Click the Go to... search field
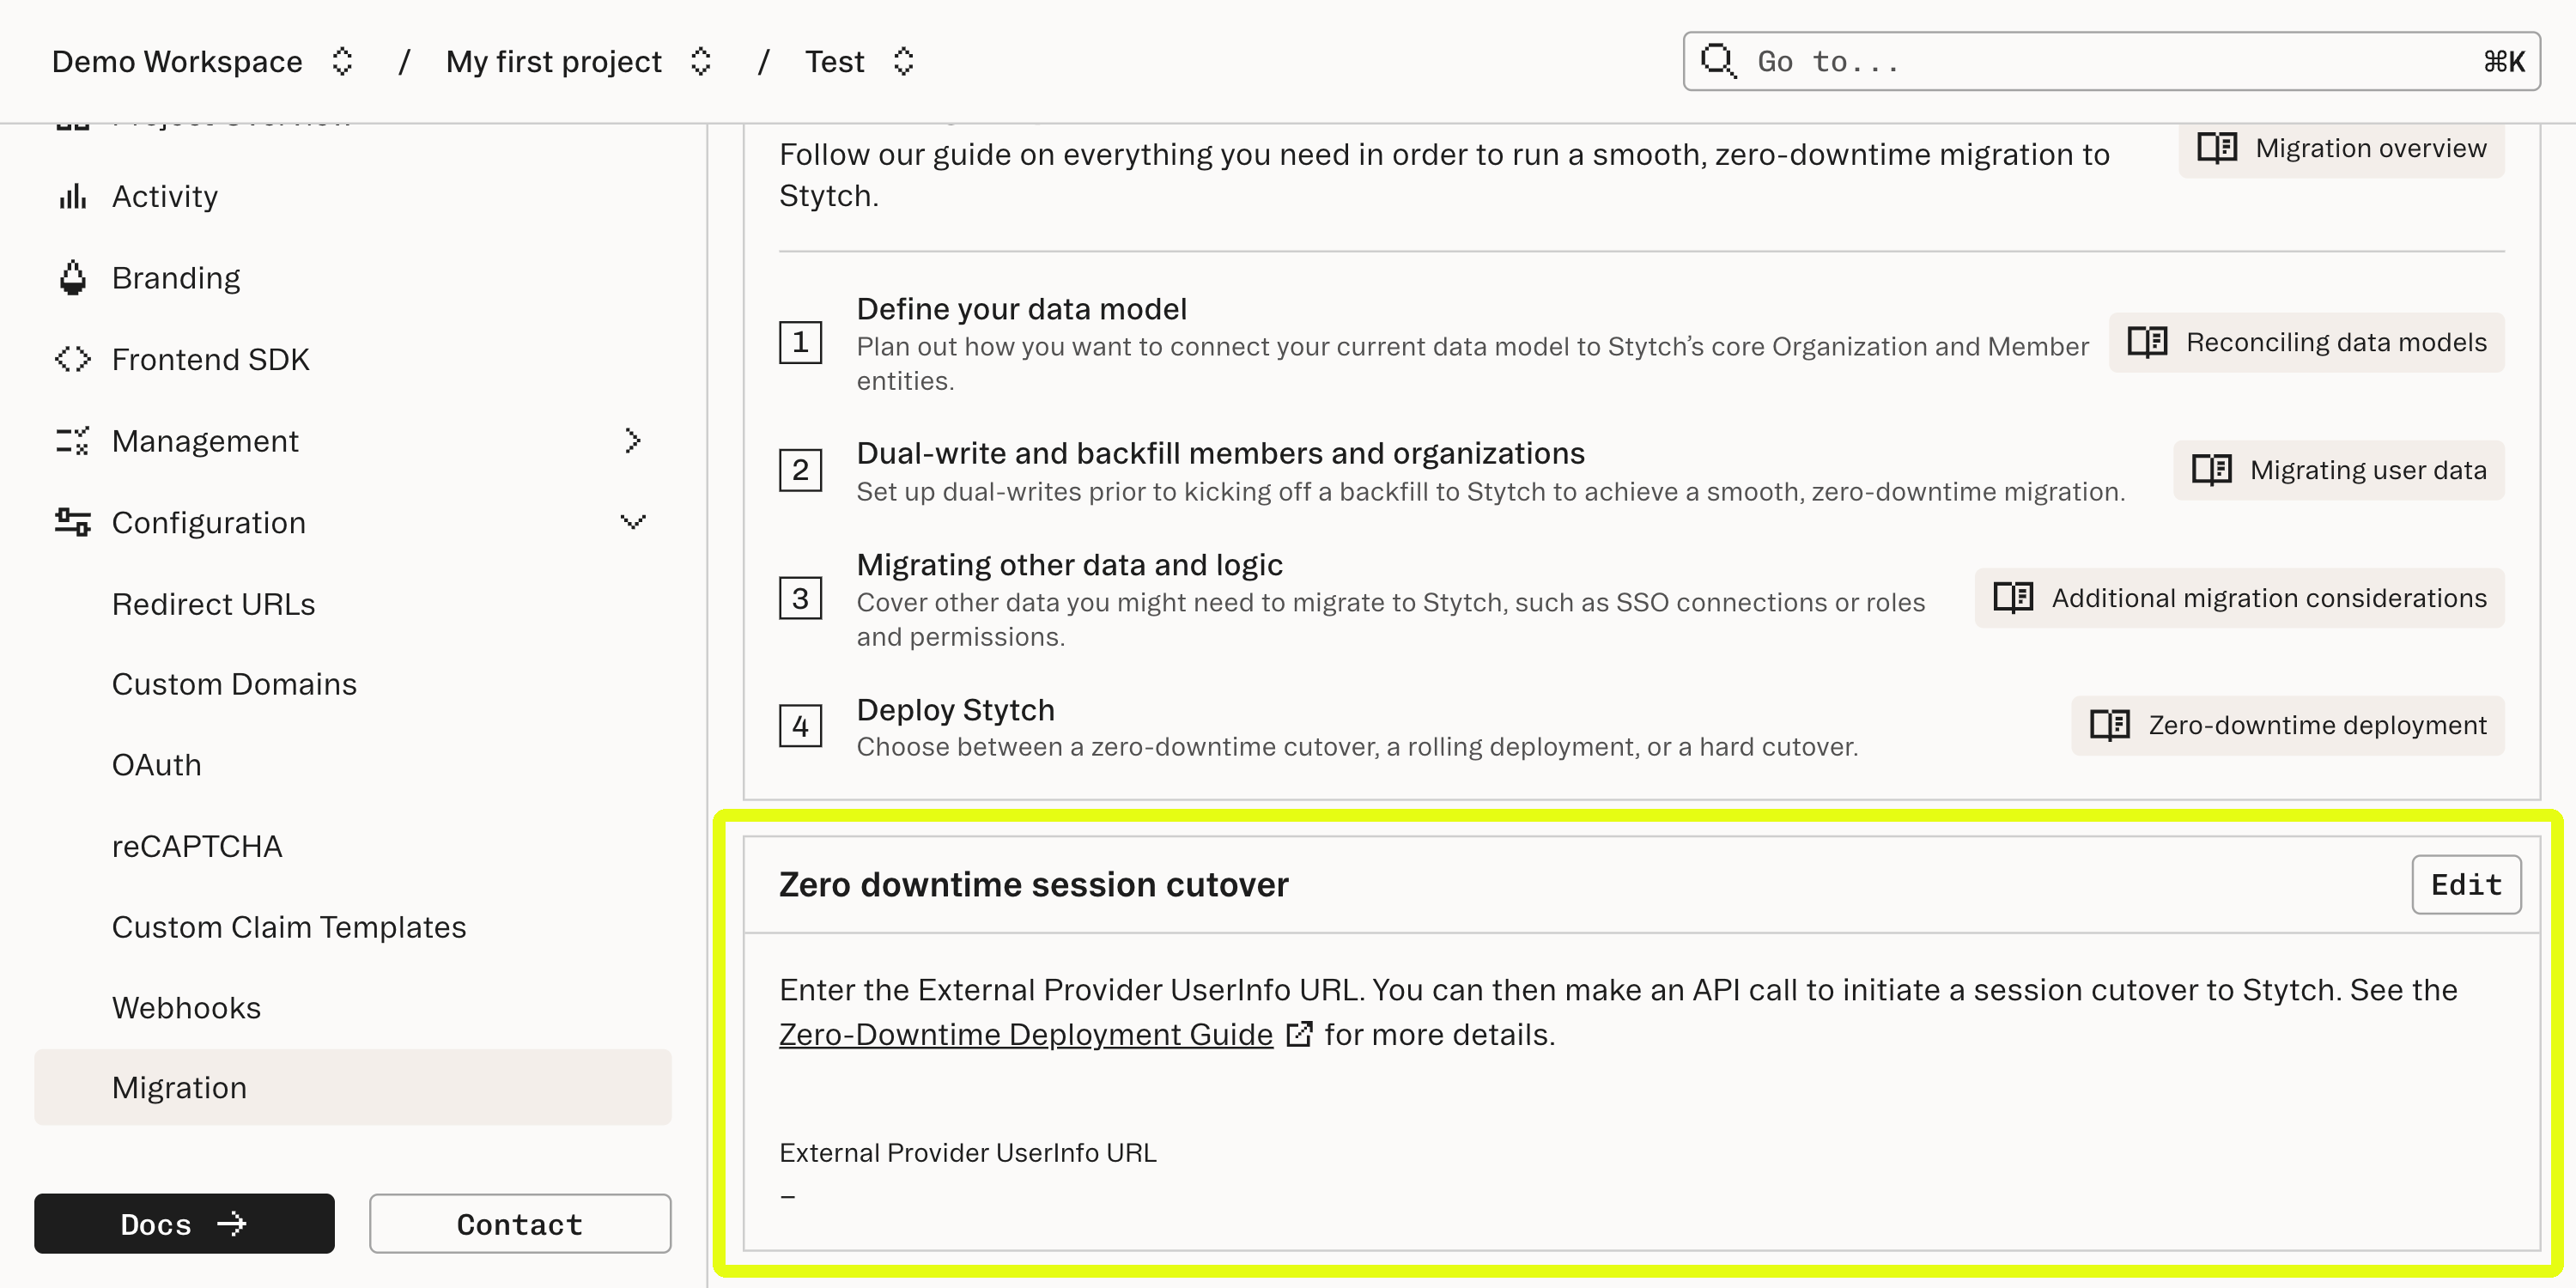 (x=2000, y=61)
